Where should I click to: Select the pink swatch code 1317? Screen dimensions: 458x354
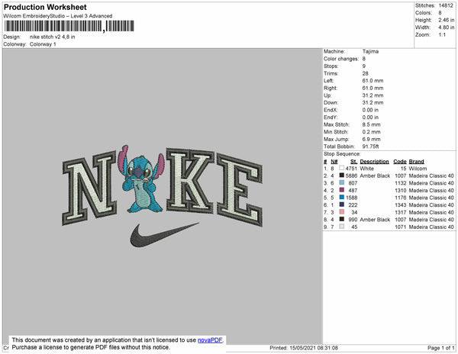341,212
